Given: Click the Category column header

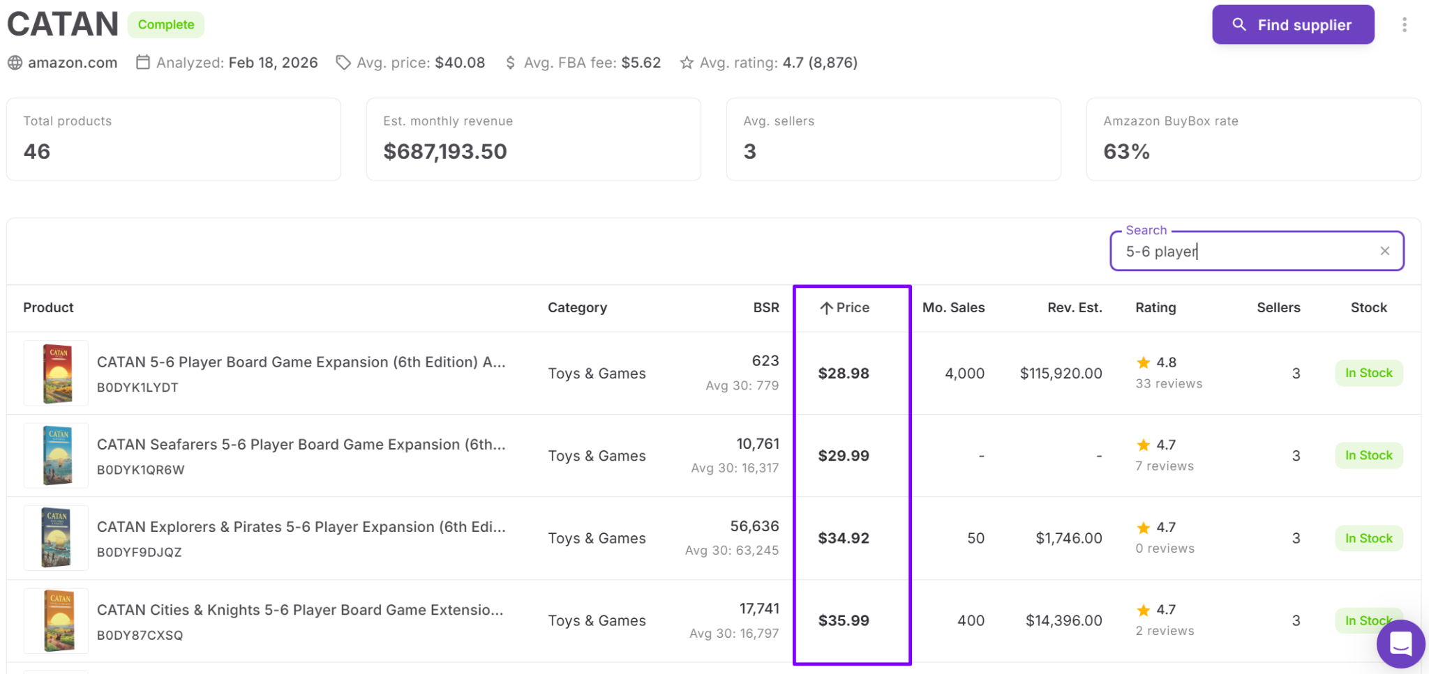Looking at the screenshot, I should pyautogui.click(x=577, y=307).
